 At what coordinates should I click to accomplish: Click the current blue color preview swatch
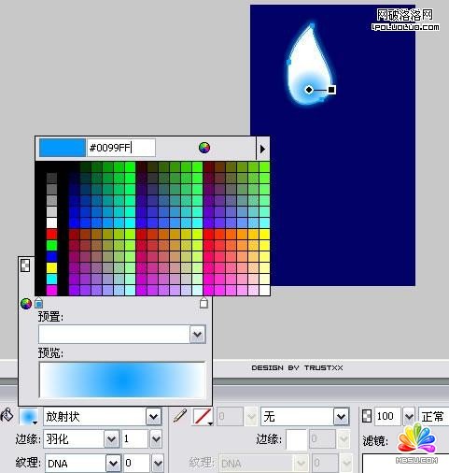[63, 148]
